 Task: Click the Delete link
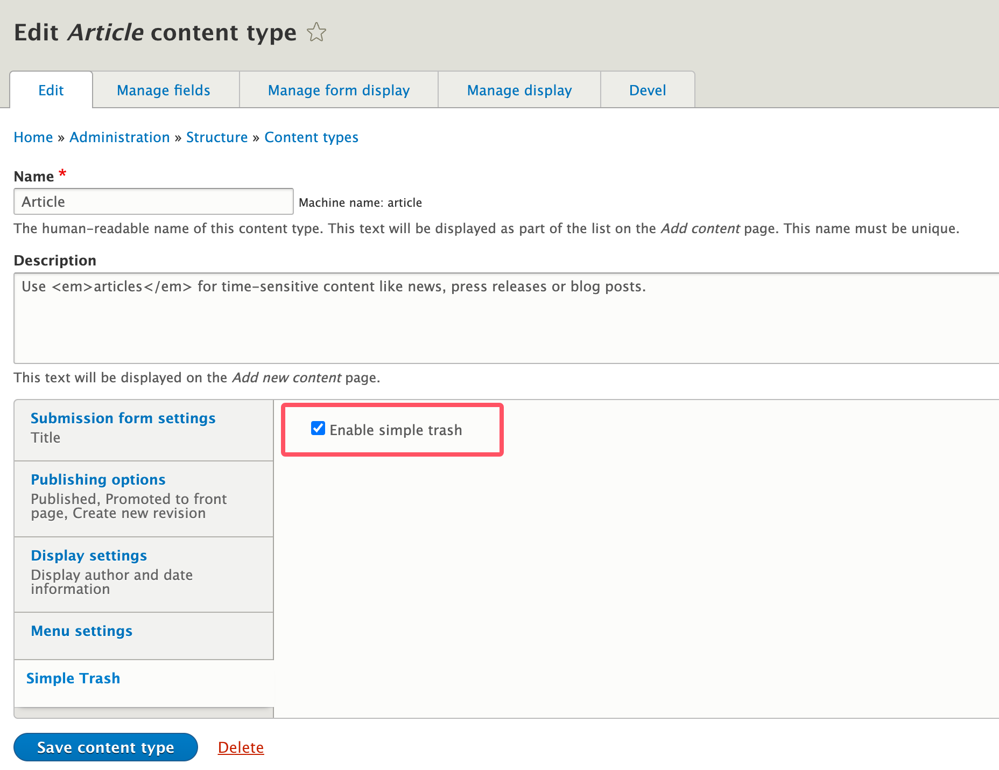[x=241, y=747]
